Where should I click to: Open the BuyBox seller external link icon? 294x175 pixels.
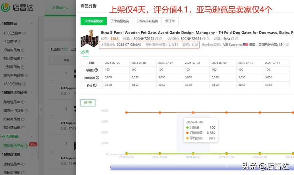tap(287, 44)
